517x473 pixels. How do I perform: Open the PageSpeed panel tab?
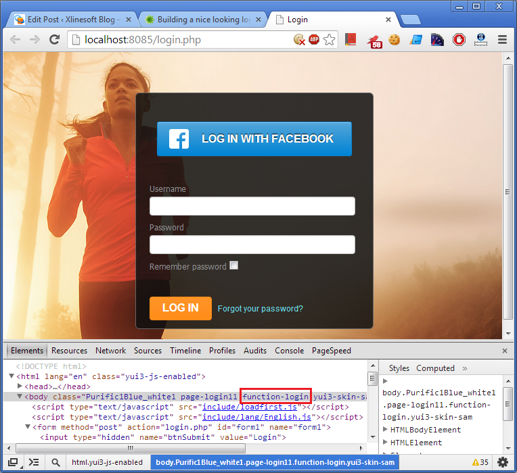pyautogui.click(x=332, y=351)
